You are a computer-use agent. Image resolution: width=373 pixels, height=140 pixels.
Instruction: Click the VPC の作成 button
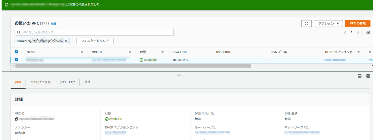[x=358, y=24]
